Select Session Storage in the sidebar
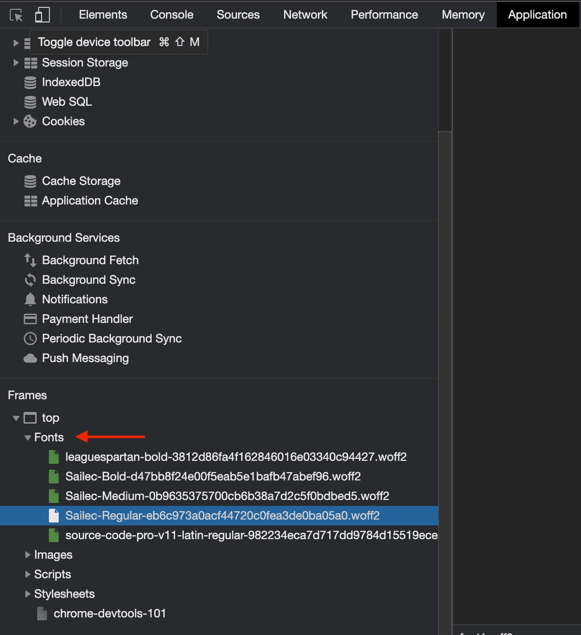The width and height of the screenshot is (581, 635). point(85,63)
